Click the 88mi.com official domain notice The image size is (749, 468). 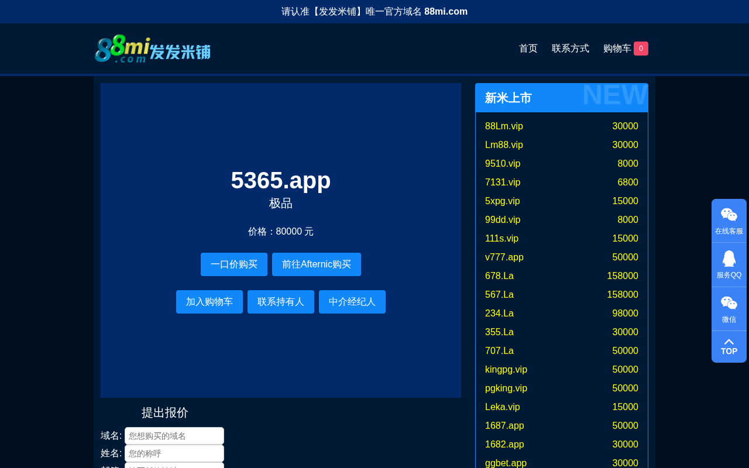[374, 12]
